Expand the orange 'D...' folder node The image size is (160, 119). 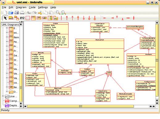pos(7,91)
